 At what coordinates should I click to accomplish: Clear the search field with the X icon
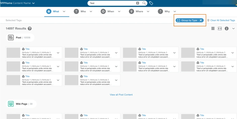[x=138, y=3]
